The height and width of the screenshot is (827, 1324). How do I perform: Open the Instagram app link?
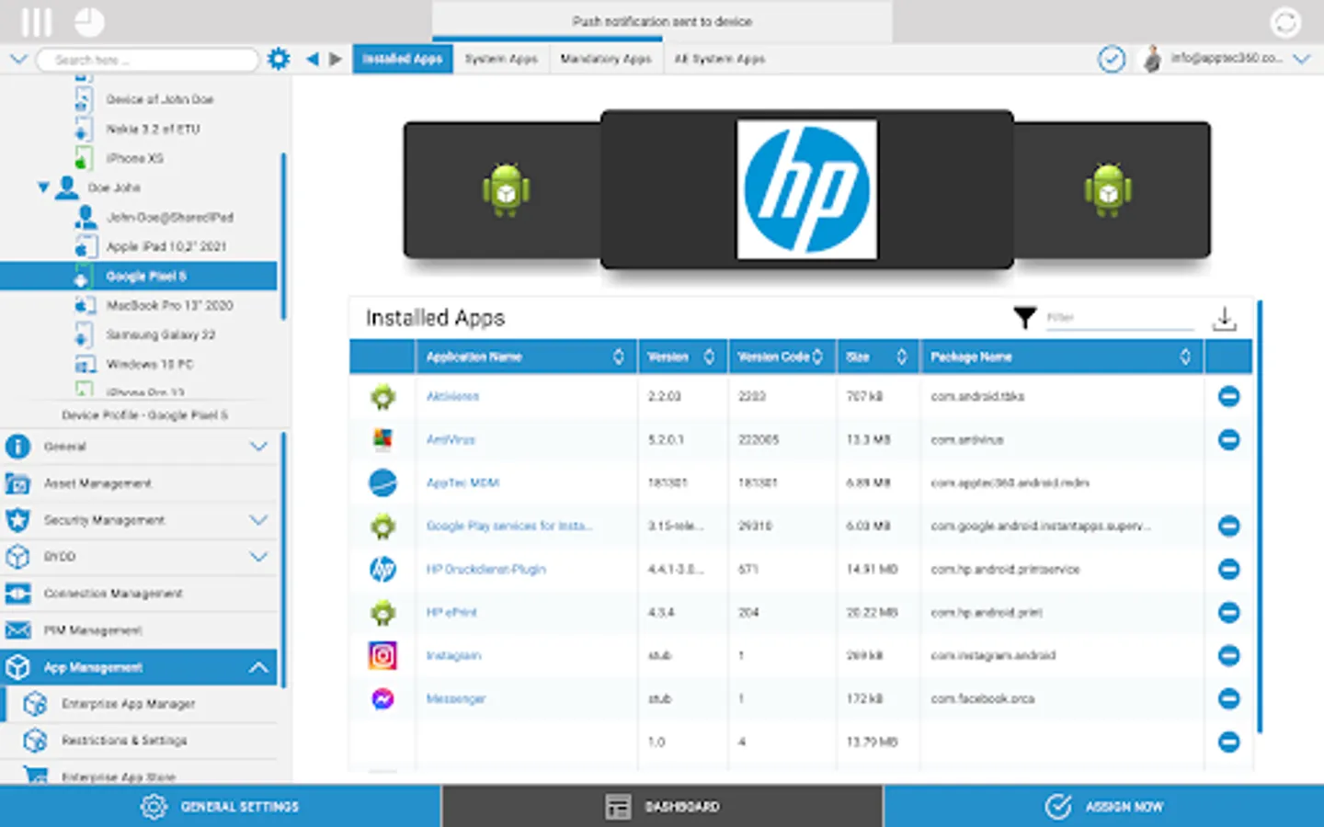click(x=453, y=656)
